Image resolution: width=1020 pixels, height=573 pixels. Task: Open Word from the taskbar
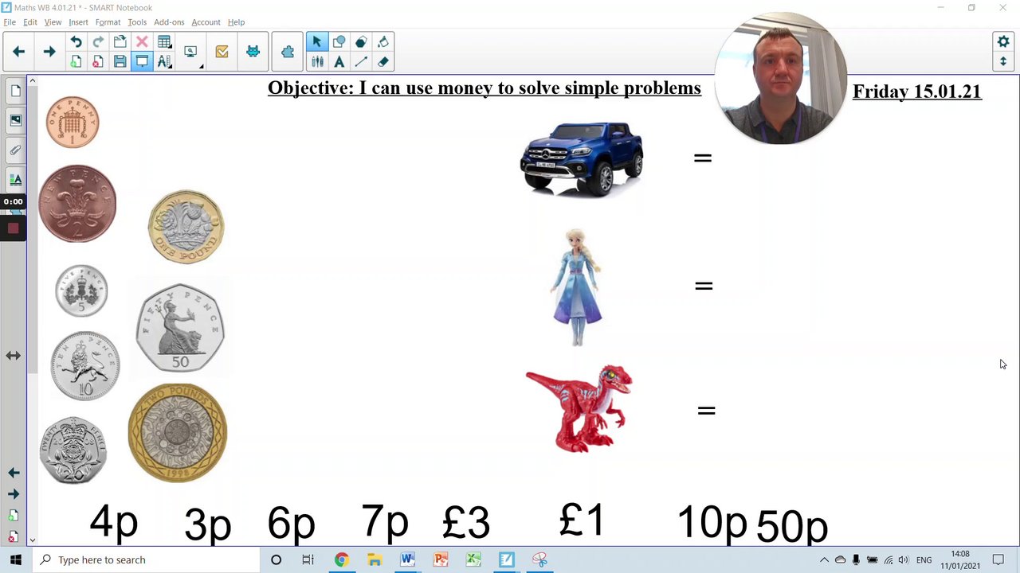click(407, 559)
